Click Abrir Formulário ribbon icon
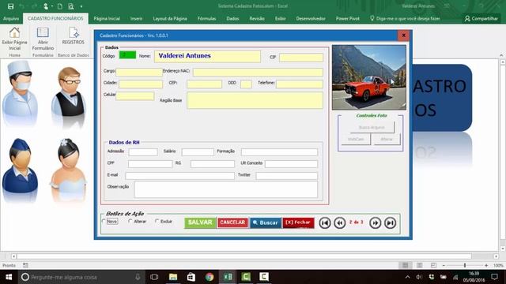The width and height of the screenshot is (506, 284). [x=43, y=39]
